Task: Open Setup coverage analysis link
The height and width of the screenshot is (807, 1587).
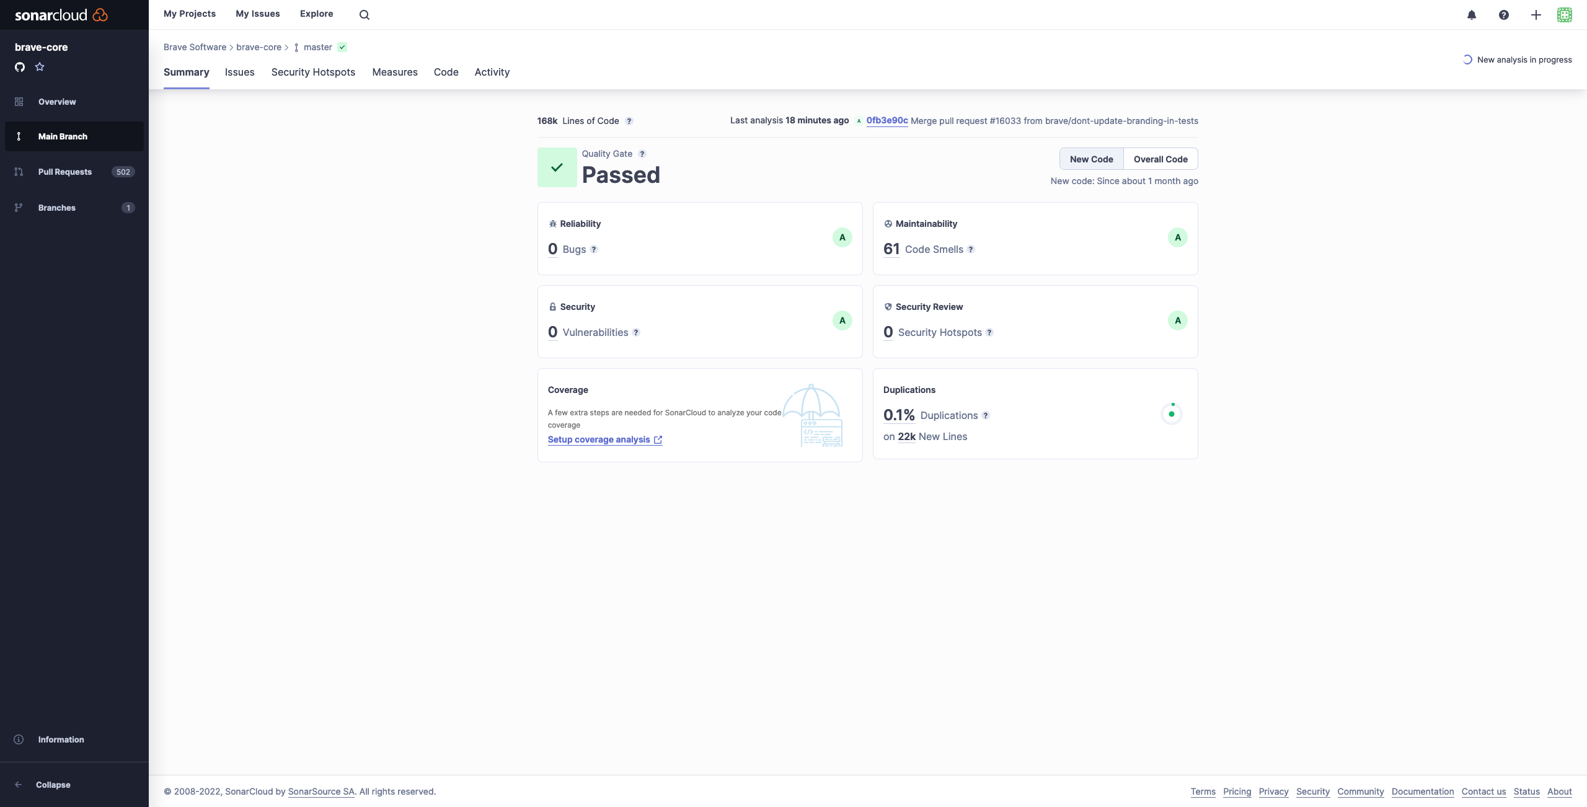Action: coord(599,439)
